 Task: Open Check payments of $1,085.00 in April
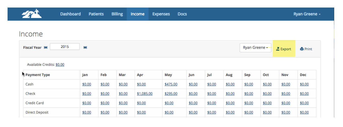point(145,94)
